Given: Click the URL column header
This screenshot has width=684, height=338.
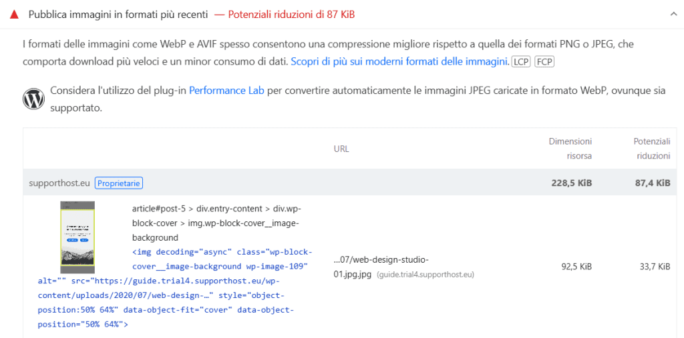Looking at the screenshot, I should click(x=341, y=149).
